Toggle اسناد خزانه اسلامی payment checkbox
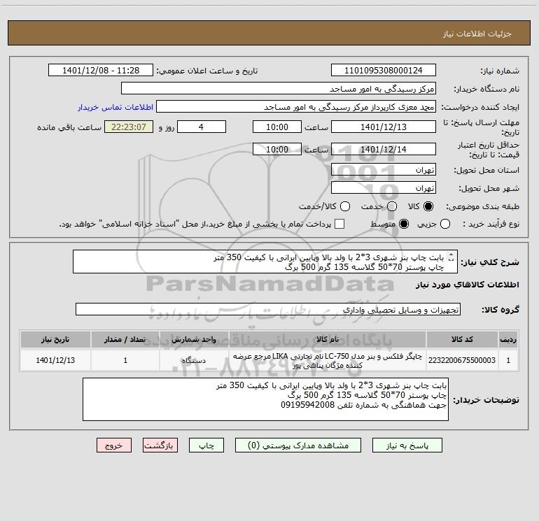 pos(339,224)
